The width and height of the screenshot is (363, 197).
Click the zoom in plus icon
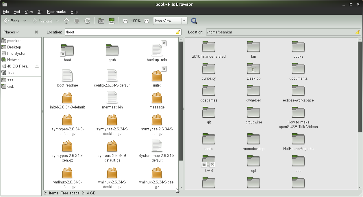(147, 21)
